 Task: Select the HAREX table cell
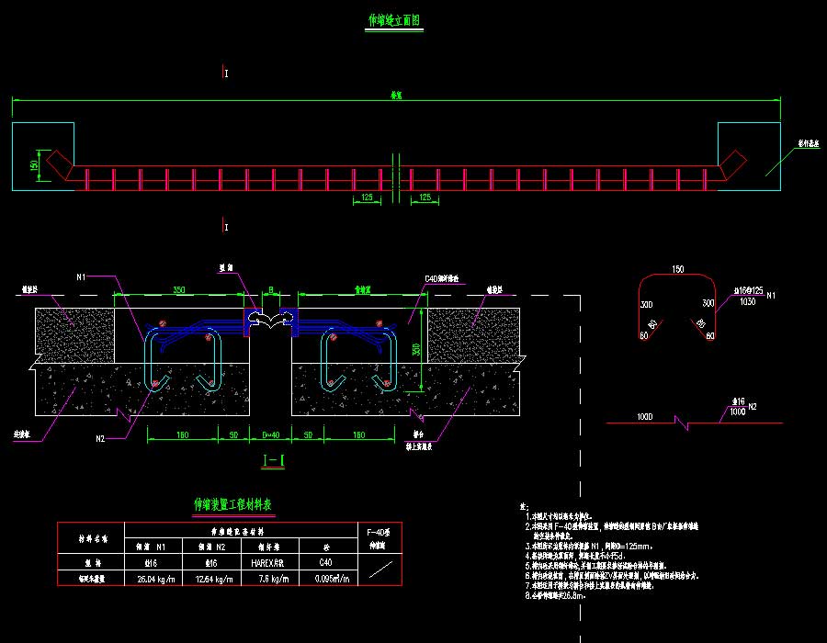coord(267,560)
